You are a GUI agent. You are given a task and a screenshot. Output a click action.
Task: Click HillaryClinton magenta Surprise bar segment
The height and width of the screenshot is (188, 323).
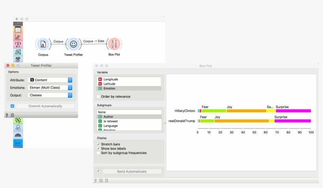point(293,111)
